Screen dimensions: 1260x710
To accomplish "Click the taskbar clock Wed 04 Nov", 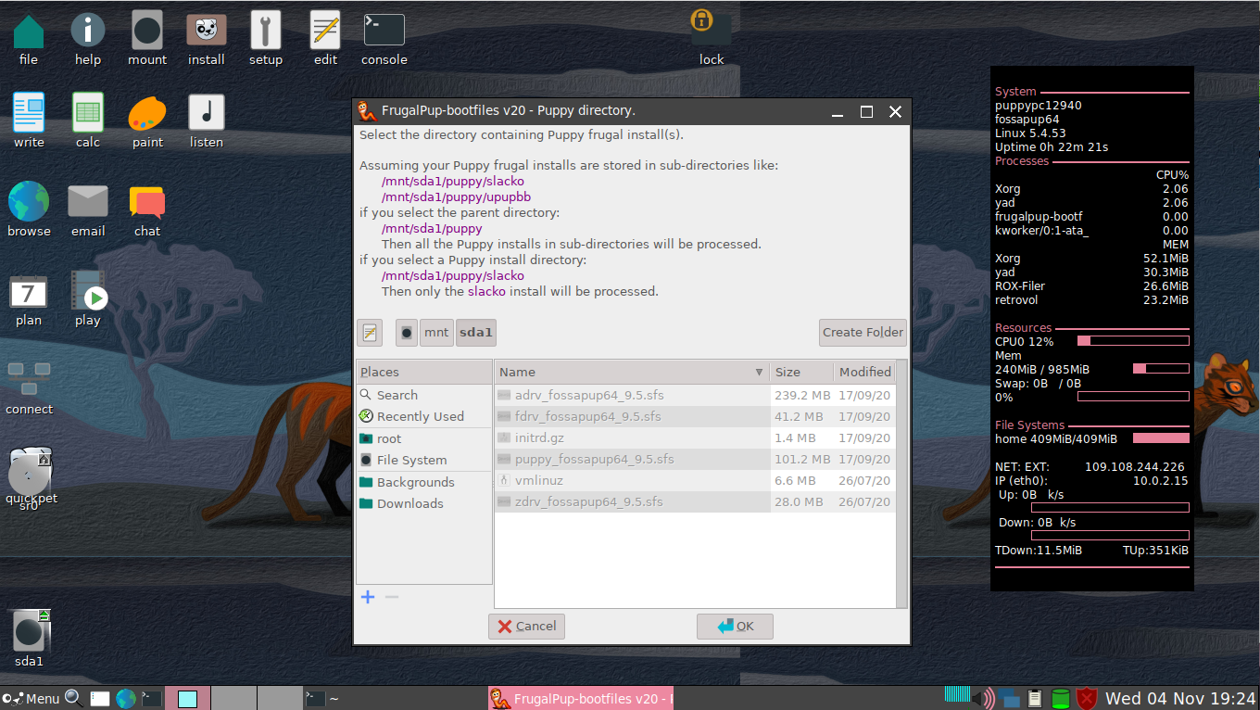I will [x=1180, y=698].
